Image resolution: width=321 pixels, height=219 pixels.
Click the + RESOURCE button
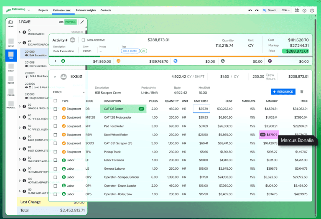pyautogui.click(x=283, y=92)
